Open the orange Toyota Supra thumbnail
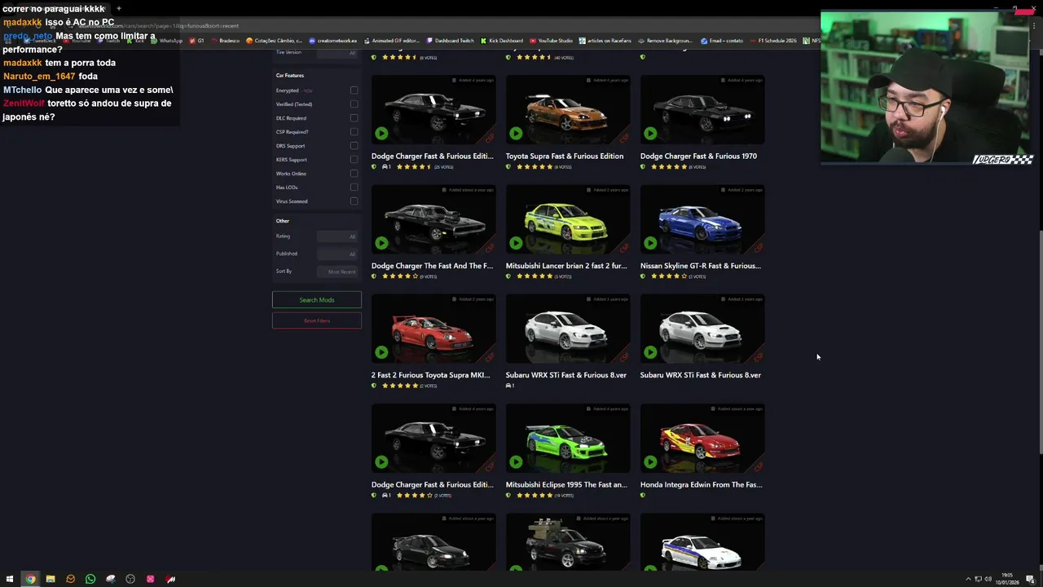The height and width of the screenshot is (587, 1043). click(x=568, y=110)
